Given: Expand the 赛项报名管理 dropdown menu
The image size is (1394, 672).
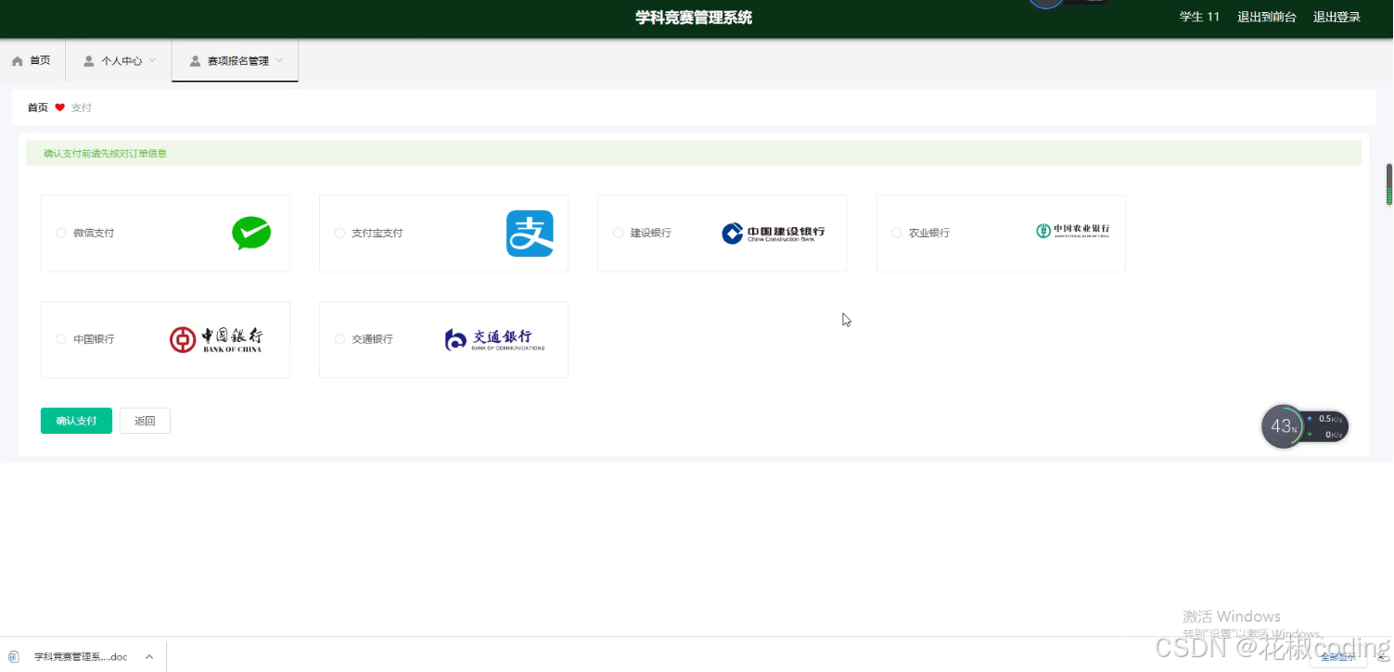Looking at the screenshot, I should click(x=235, y=59).
